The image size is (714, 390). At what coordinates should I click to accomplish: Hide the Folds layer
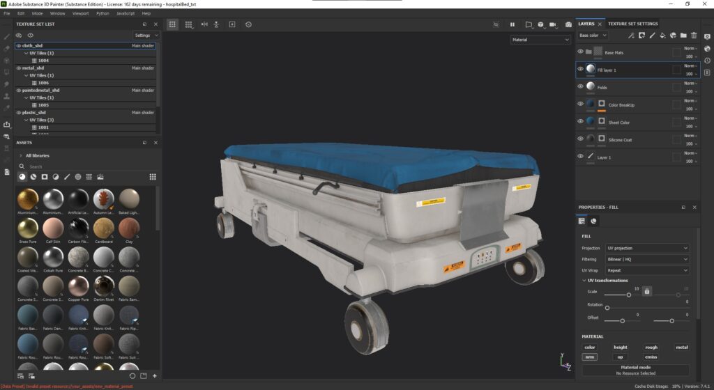(580, 86)
